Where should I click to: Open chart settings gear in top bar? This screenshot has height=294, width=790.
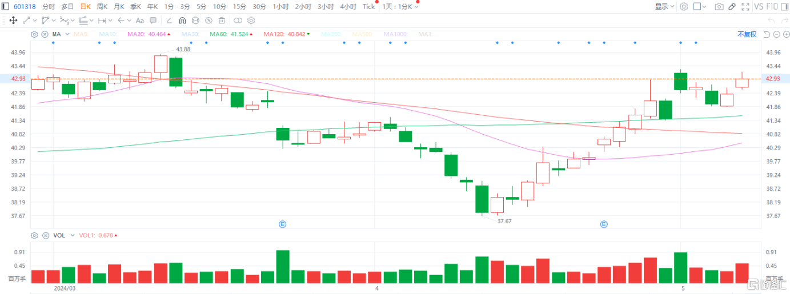(x=684, y=7)
